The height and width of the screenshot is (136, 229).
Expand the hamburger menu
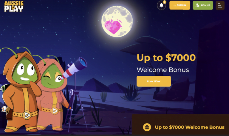coord(220,5)
